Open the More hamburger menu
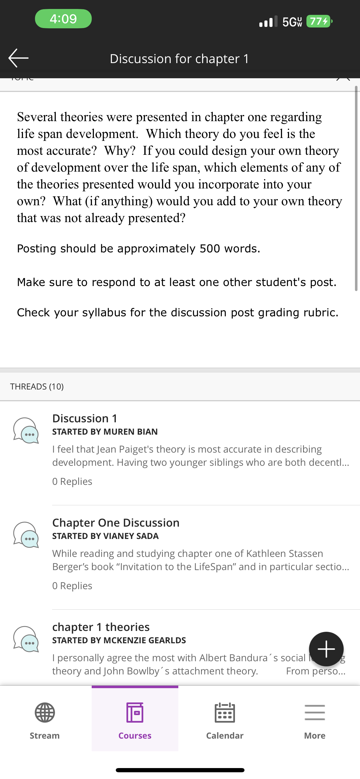Viewport: 360px width, 779px height. 315,713
